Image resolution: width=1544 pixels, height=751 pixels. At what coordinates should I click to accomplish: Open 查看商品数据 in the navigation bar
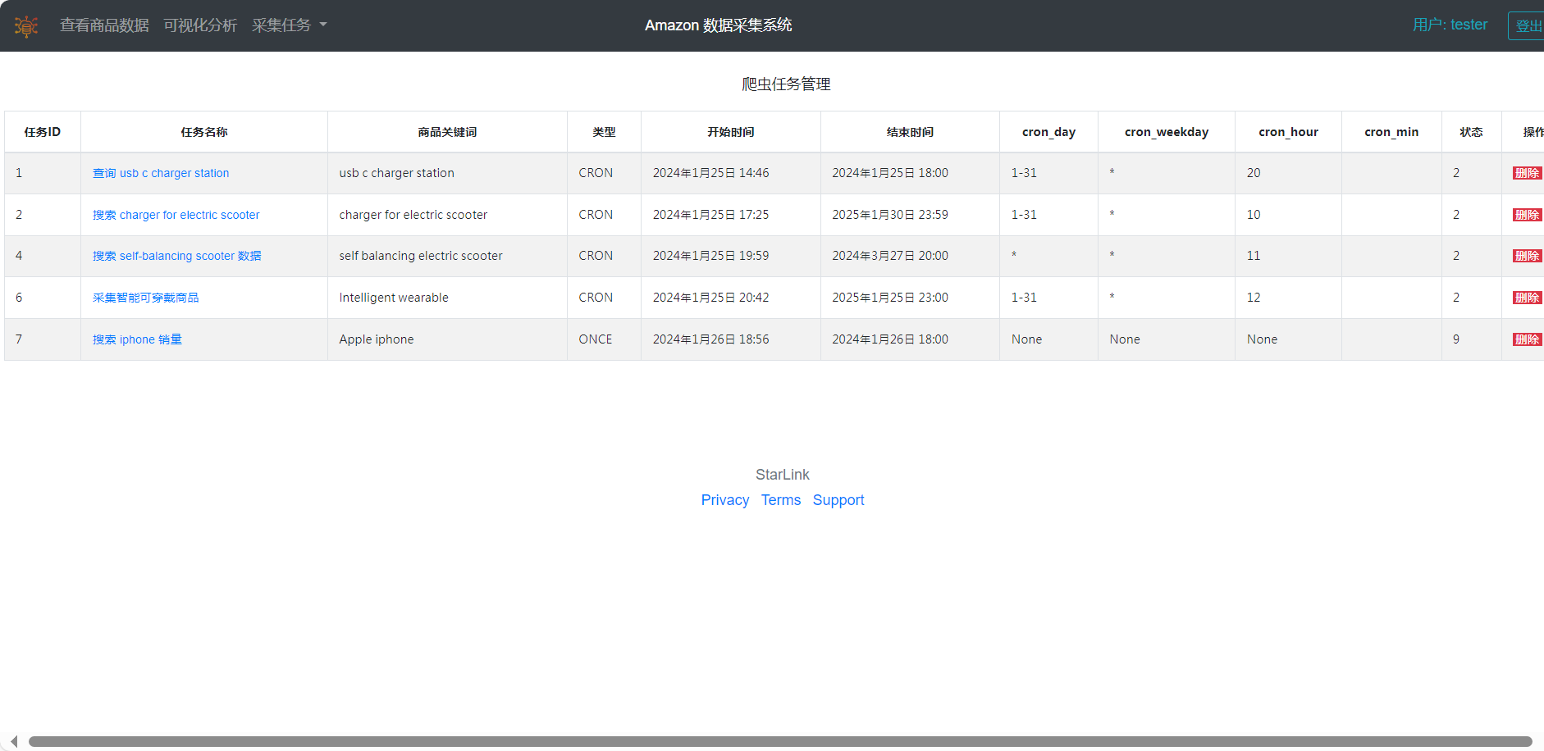tap(104, 25)
